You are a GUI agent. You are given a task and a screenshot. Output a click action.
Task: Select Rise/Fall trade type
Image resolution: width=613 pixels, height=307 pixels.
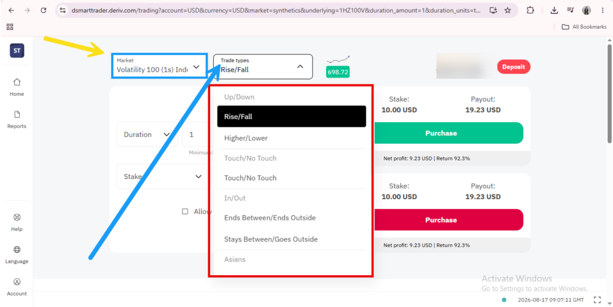[292, 116]
